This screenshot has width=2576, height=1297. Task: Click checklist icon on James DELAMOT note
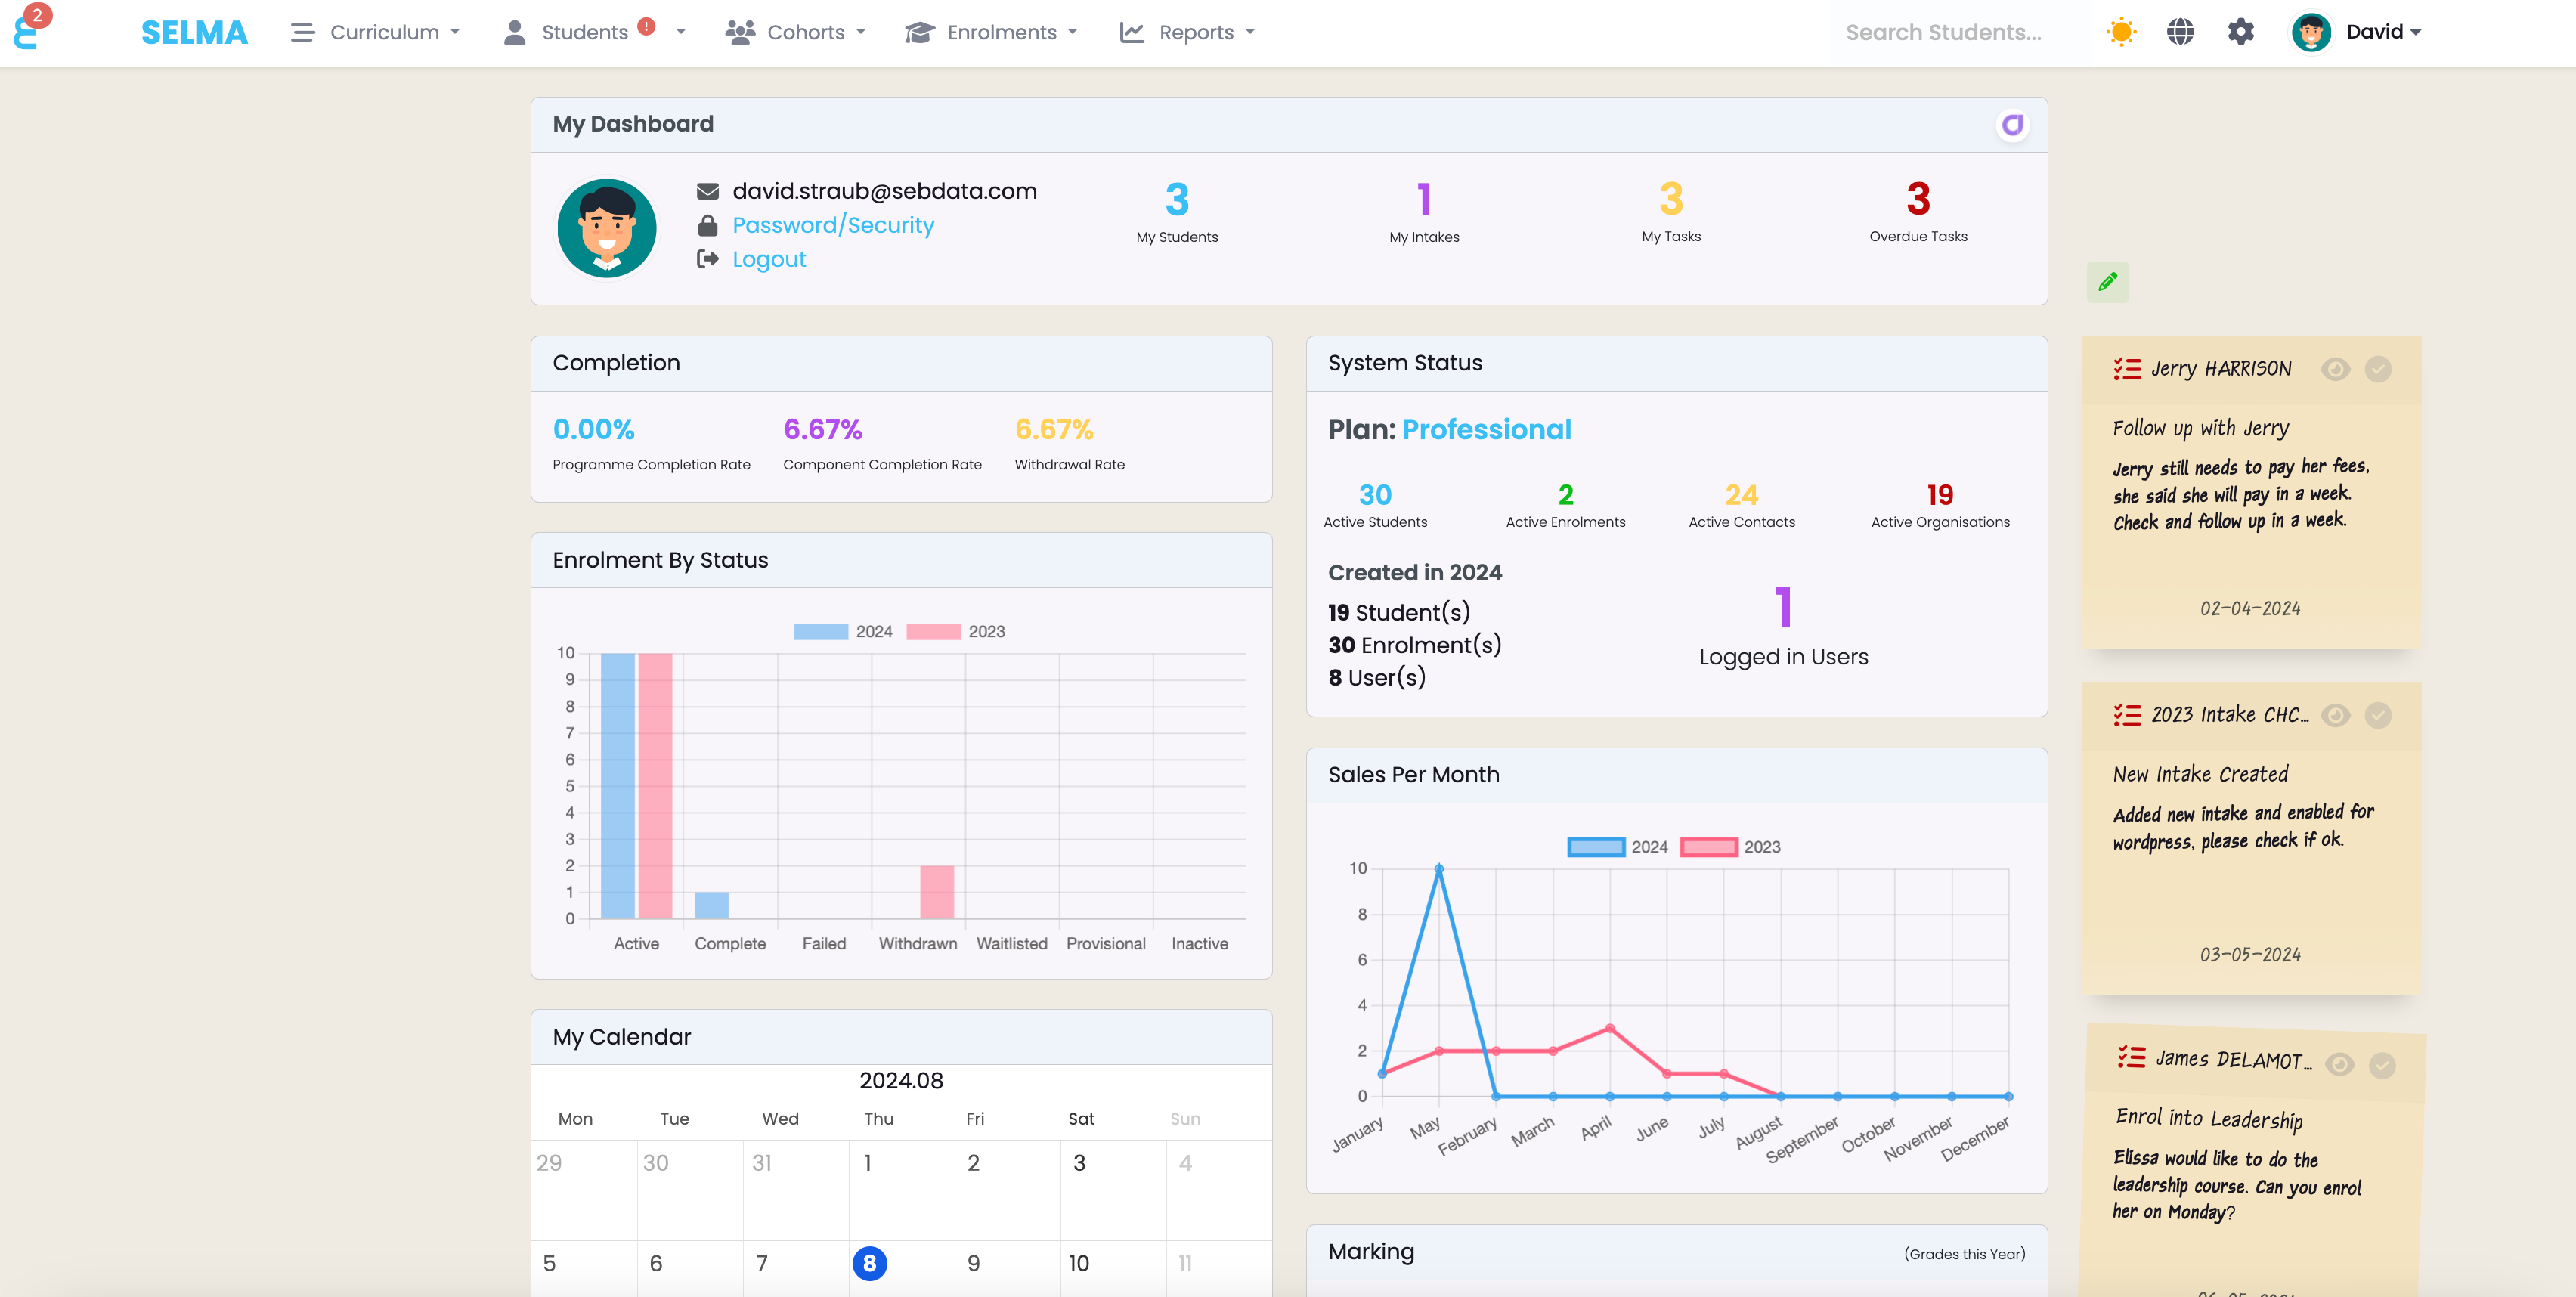coord(2131,1057)
